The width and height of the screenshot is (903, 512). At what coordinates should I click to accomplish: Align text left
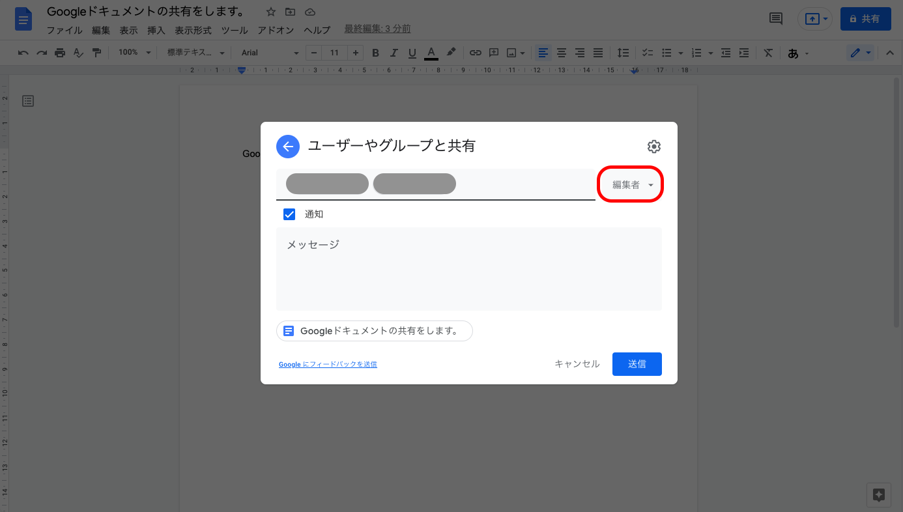point(543,53)
